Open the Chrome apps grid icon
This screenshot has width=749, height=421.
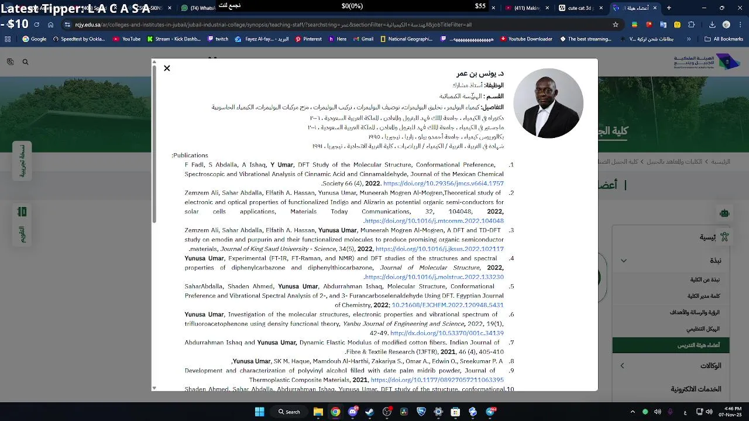8,39
